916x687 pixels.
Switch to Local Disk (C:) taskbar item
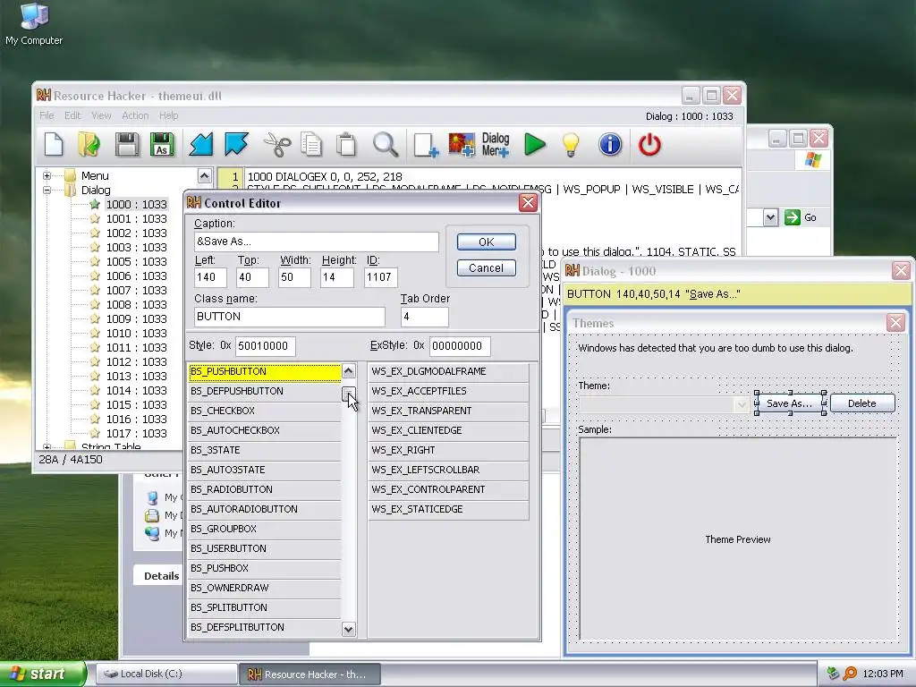pos(165,674)
